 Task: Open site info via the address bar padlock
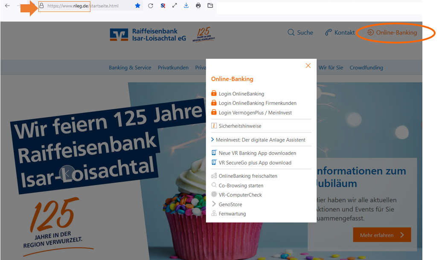click(42, 6)
